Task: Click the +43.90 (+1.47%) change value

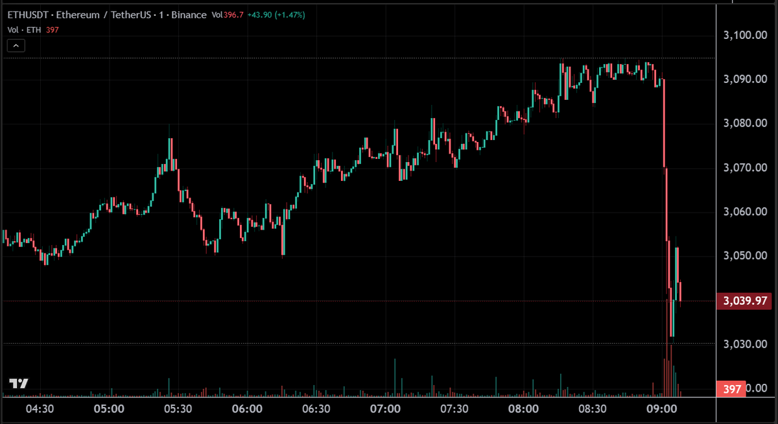Action: [x=276, y=15]
